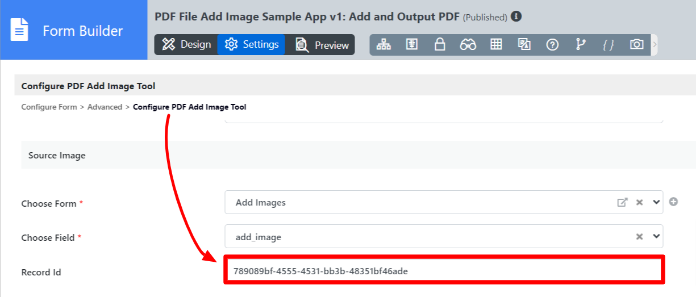The height and width of the screenshot is (297, 696).
Task: Click the camera screenshot icon
Action: [637, 44]
